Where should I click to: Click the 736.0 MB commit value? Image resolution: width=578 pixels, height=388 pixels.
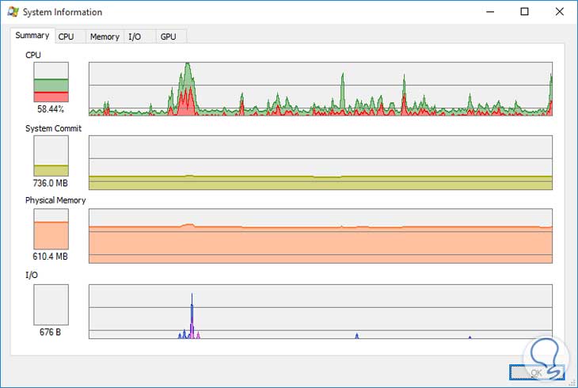click(x=51, y=183)
